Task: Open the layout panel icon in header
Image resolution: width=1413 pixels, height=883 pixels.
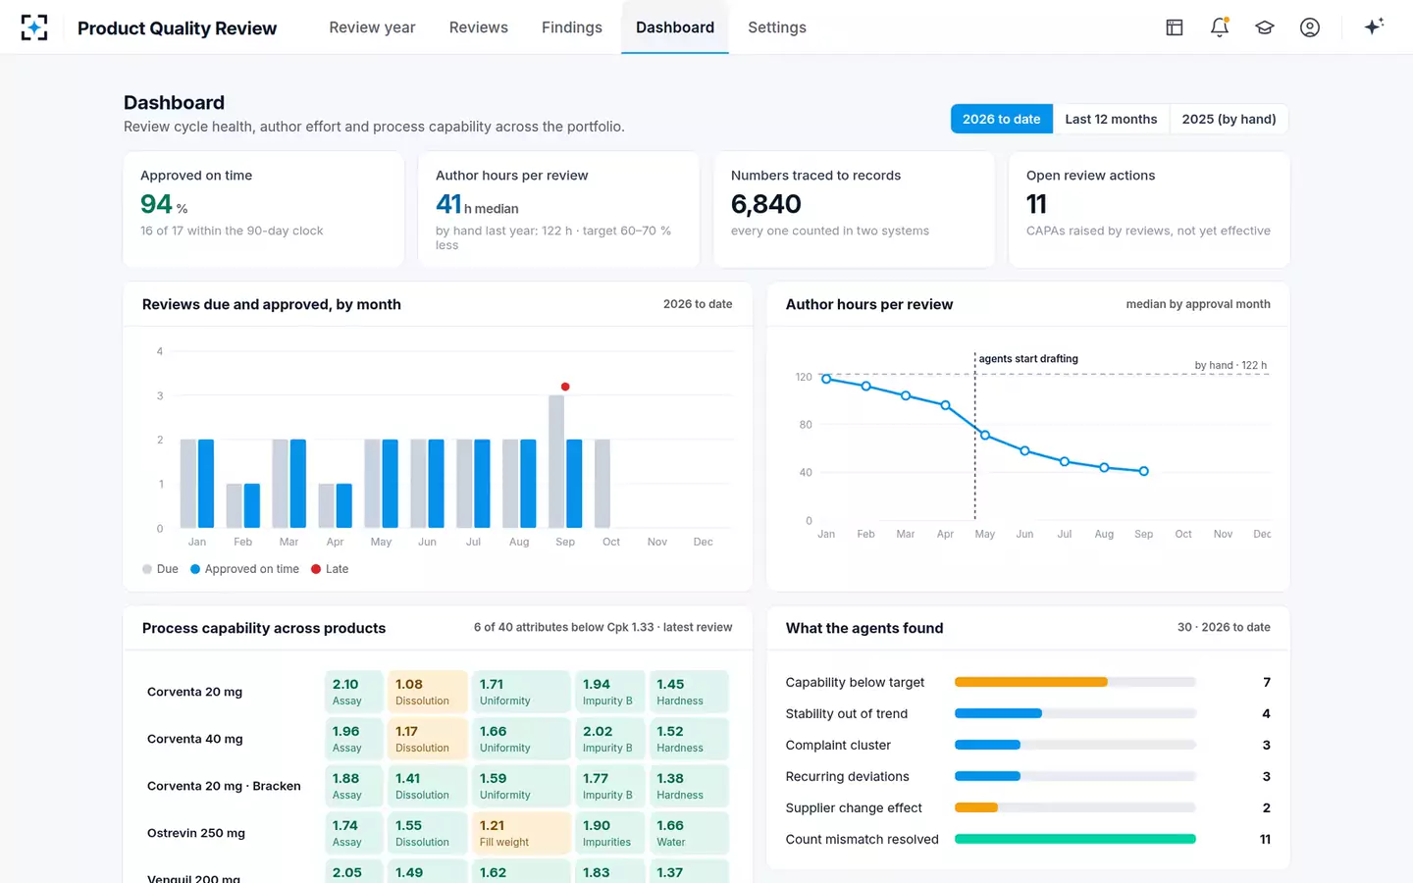Action: (1175, 27)
